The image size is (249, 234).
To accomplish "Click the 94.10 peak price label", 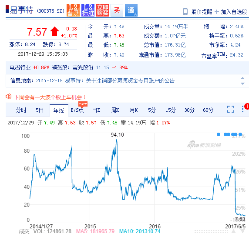I will tap(117, 135).
